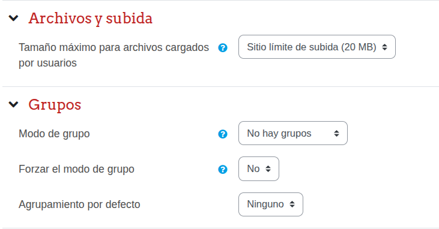The height and width of the screenshot is (229, 439).
Task: Click the arrows on the Ninguno selector
Action: tap(292, 204)
